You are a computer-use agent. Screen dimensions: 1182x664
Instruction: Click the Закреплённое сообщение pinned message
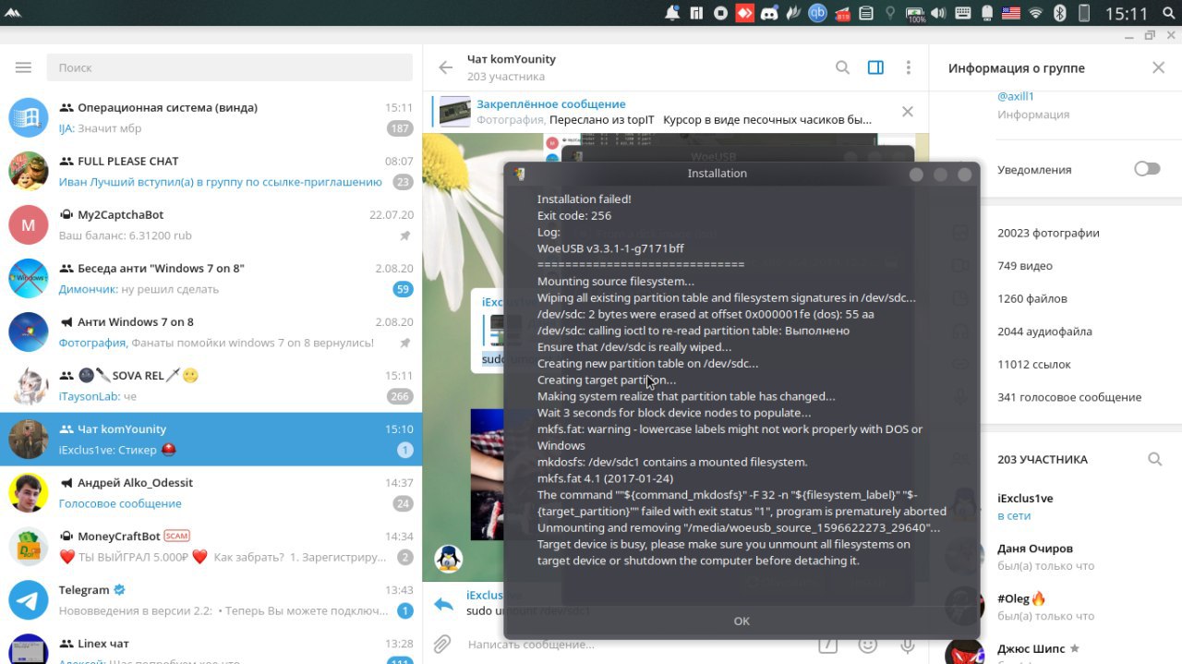click(674, 112)
